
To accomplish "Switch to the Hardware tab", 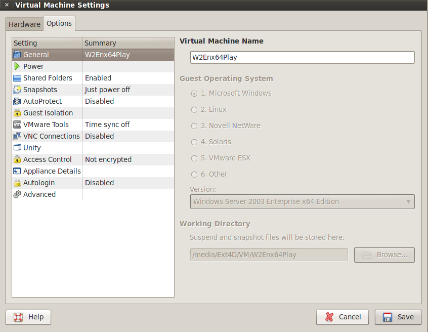I will [x=24, y=24].
